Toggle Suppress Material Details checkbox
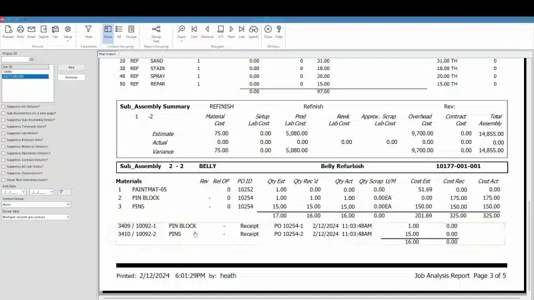 click(4, 147)
